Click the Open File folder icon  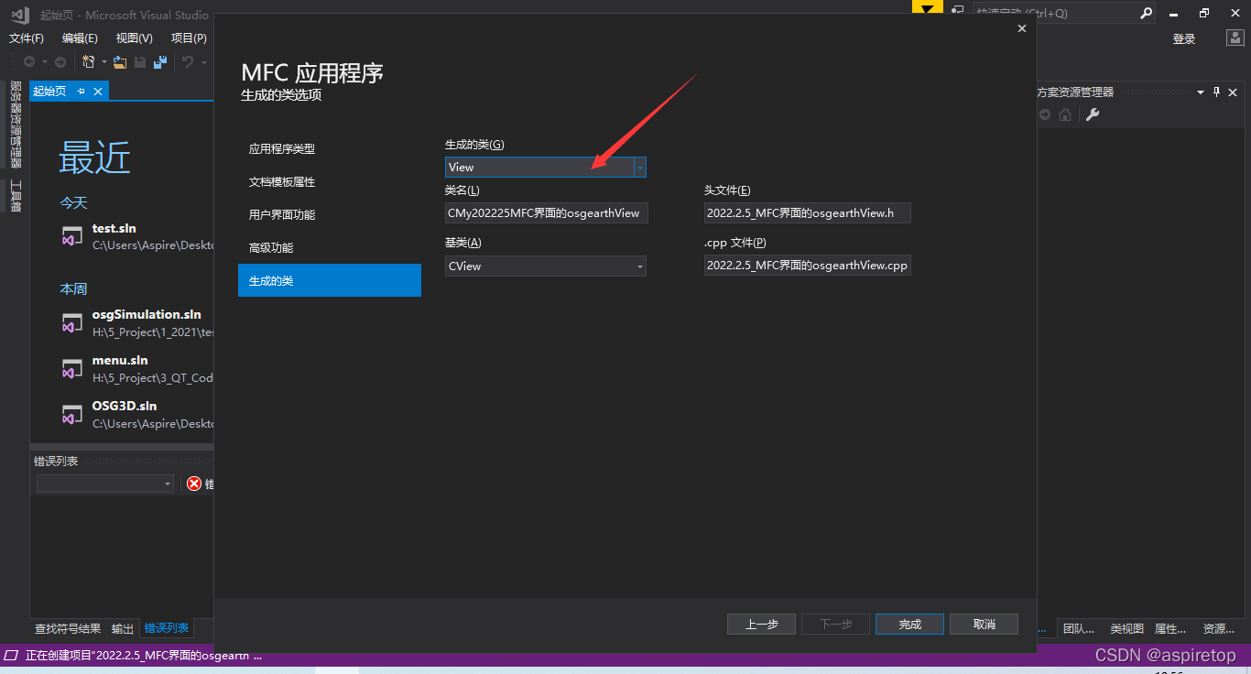120,61
